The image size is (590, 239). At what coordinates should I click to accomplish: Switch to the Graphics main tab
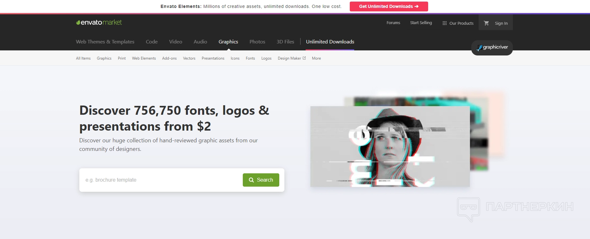click(x=228, y=42)
